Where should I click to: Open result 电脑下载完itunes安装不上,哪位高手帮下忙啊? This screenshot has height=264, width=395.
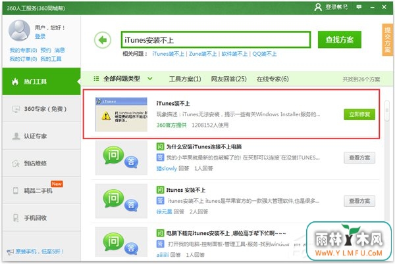click(x=226, y=233)
